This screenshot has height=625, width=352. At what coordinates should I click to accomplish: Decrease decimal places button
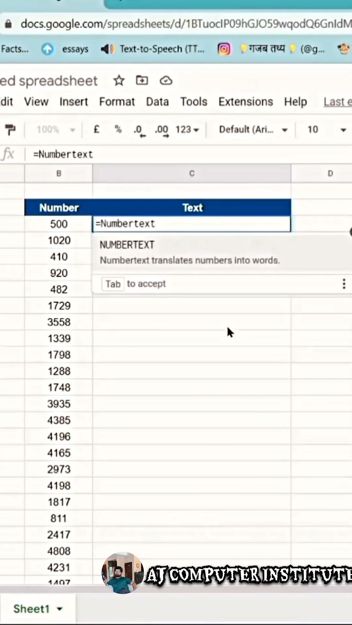[x=139, y=130]
